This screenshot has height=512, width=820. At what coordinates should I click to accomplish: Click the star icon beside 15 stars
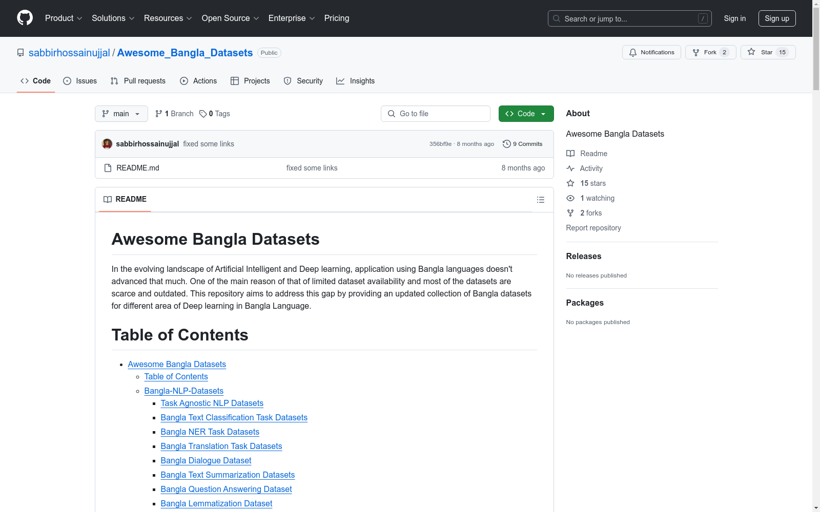coord(570,183)
